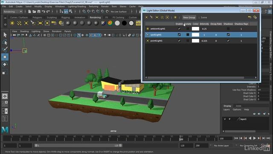Open the Lighting/Shading menu
Image resolution: width=273 pixels, height=154 pixels.
(x=77, y=6)
